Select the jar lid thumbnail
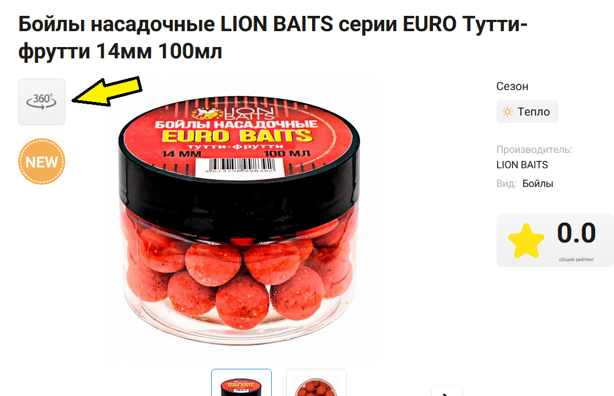The image size is (614, 396). (241, 383)
